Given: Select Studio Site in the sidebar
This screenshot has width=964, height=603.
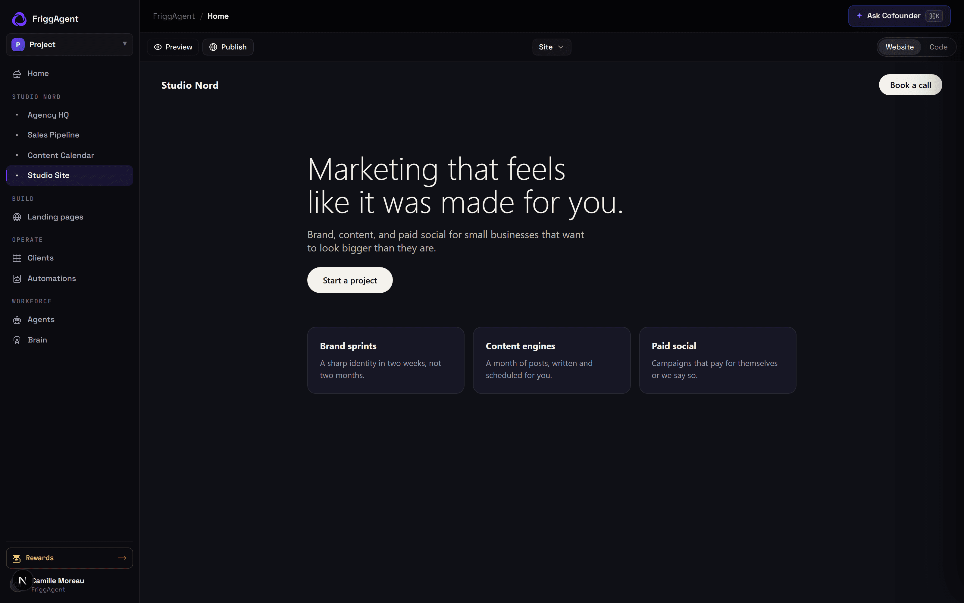Looking at the screenshot, I should coord(69,175).
